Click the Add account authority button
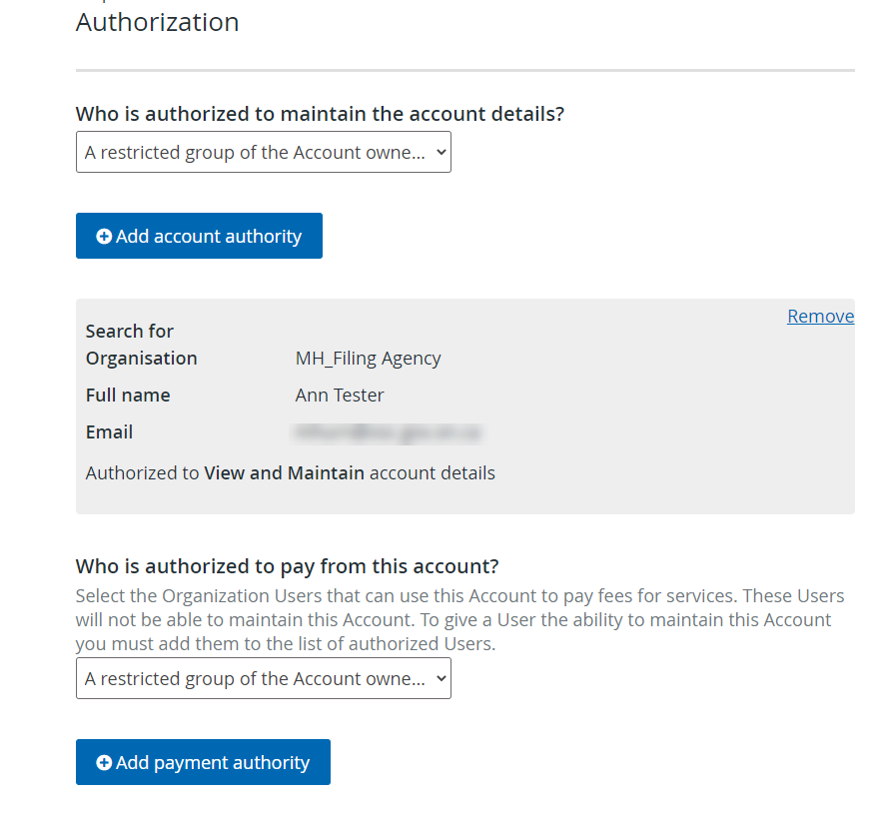 point(199,236)
